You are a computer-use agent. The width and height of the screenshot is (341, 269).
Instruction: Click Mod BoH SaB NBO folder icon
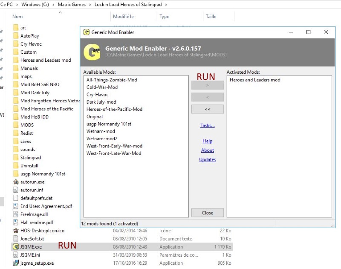pyautogui.click(x=16, y=84)
